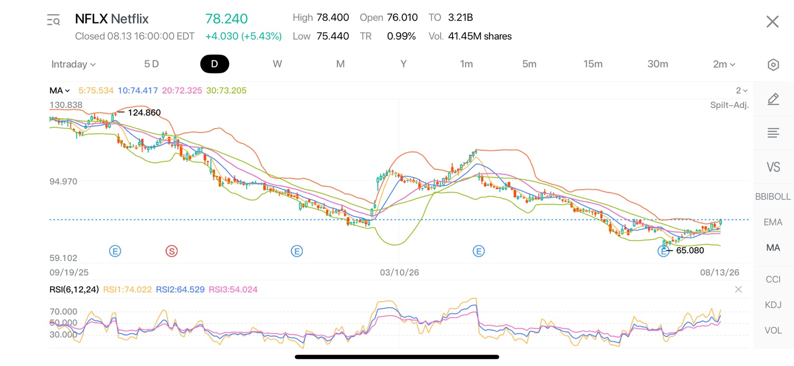This screenshot has width=794, height=366.
Task: Open the VS compare tool
Action: (773, 167)
